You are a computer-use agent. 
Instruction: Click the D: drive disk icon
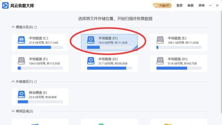click(91, 40)
